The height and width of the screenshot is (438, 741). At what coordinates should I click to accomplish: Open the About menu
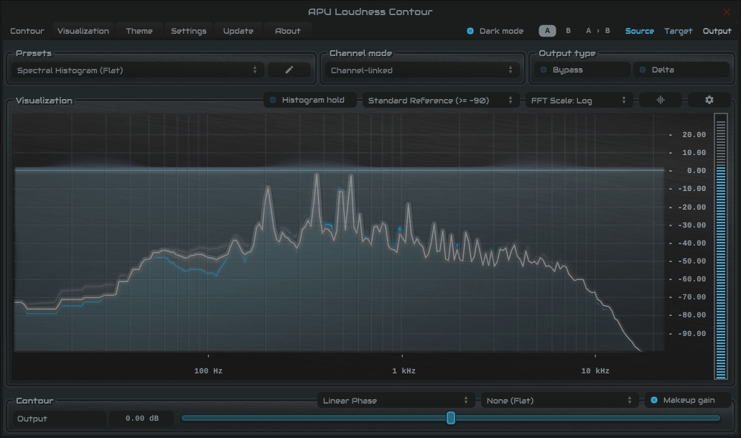coord(287,31)
